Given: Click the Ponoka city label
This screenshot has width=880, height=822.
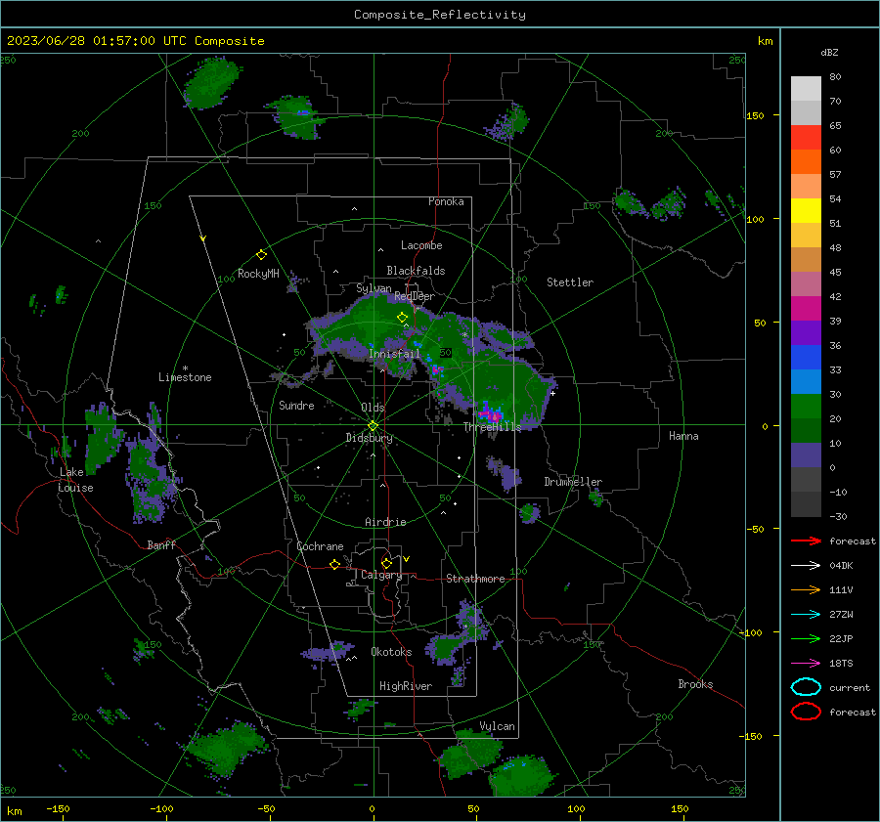Looking at the screenshot, I should tap(446, 201).
